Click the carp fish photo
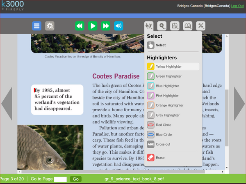The height and width of the screenshot is (184, 246). point(50,147)
